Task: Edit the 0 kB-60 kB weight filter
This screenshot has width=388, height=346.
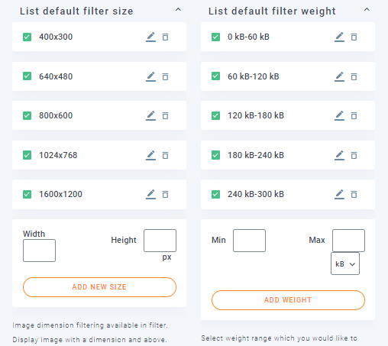Action: tap(339, 37)
